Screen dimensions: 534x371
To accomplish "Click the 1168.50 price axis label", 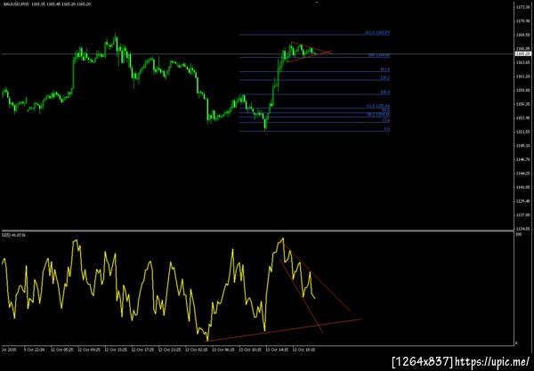I will [522, 35].
